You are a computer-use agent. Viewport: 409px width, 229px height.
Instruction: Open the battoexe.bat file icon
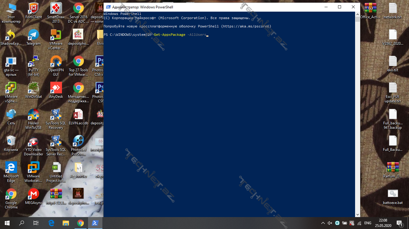tap(393, 194)
